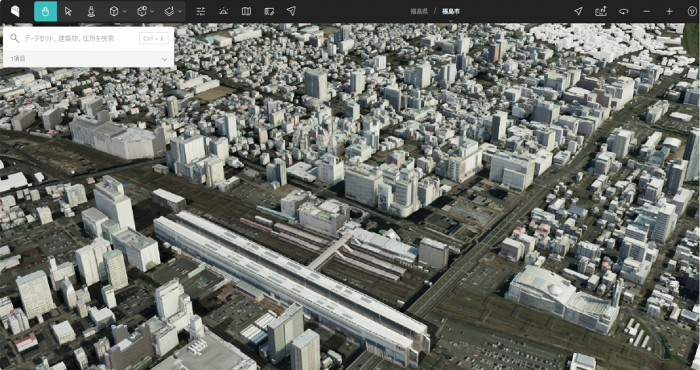The height and width of the screenshot is (370, 700).
Task: Open the sketch tool options dropdown arrow
Action: [x=125, y=11]
